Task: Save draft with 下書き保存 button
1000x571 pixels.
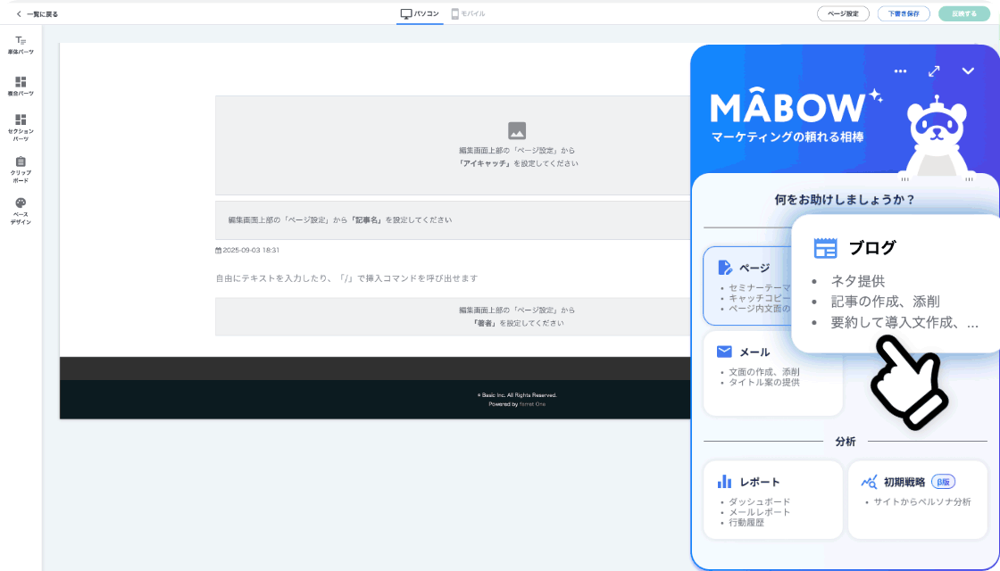Action: tap(904, 13)
